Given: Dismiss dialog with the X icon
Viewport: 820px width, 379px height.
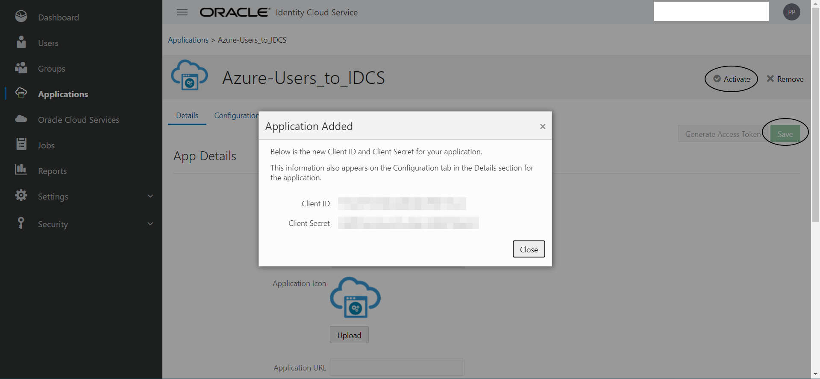Looking at the screenshot, I should (543, 127).
